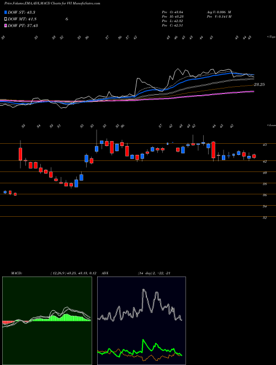Click the 32 price axis label
This screenshot has height=365, width=276.
coord(264,218)
